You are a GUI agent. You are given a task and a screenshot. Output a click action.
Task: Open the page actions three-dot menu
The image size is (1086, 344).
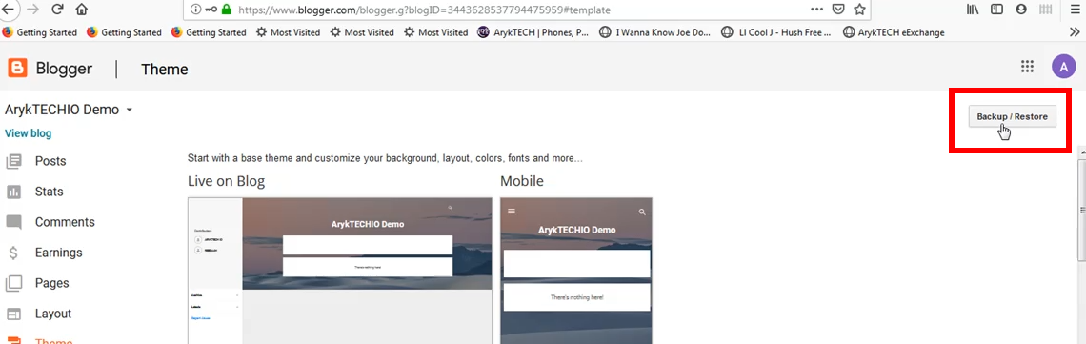(x=816, y=10)
